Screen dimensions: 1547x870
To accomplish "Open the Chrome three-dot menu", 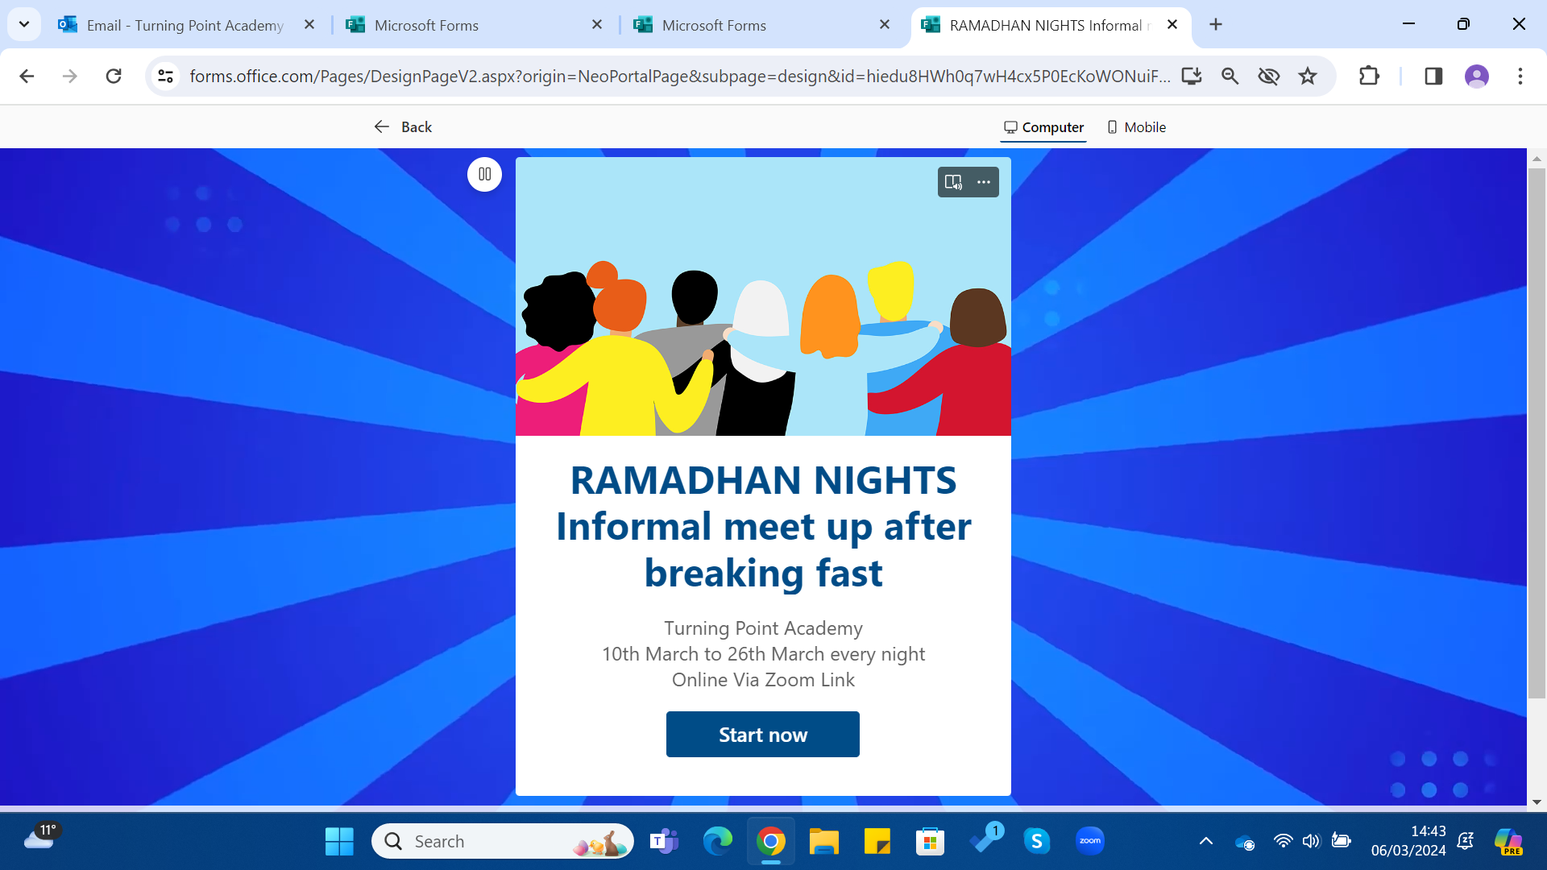I will [1520, 76].
